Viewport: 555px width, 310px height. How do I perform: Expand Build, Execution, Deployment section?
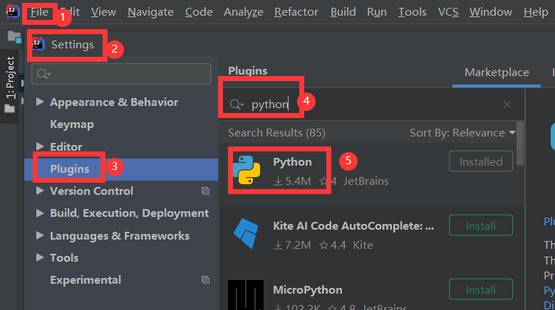coord(40,213)
